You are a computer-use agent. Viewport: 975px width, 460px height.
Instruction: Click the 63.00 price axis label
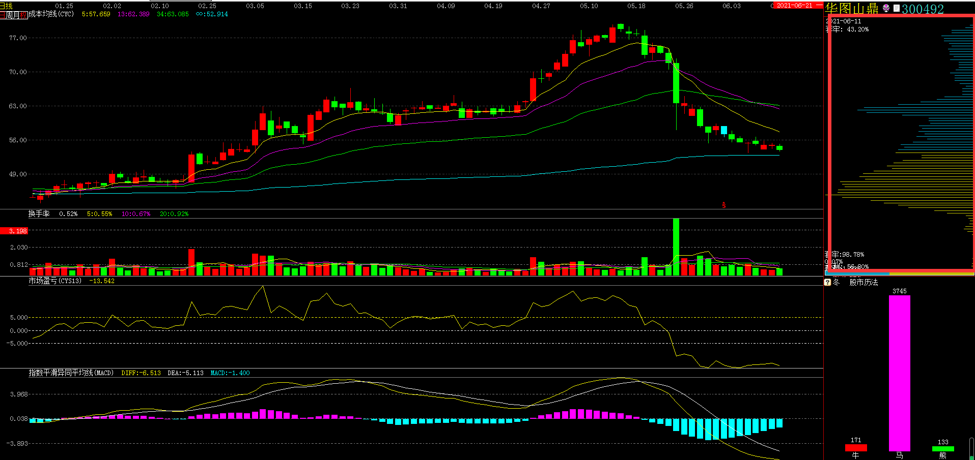click(x=18, y=106)
